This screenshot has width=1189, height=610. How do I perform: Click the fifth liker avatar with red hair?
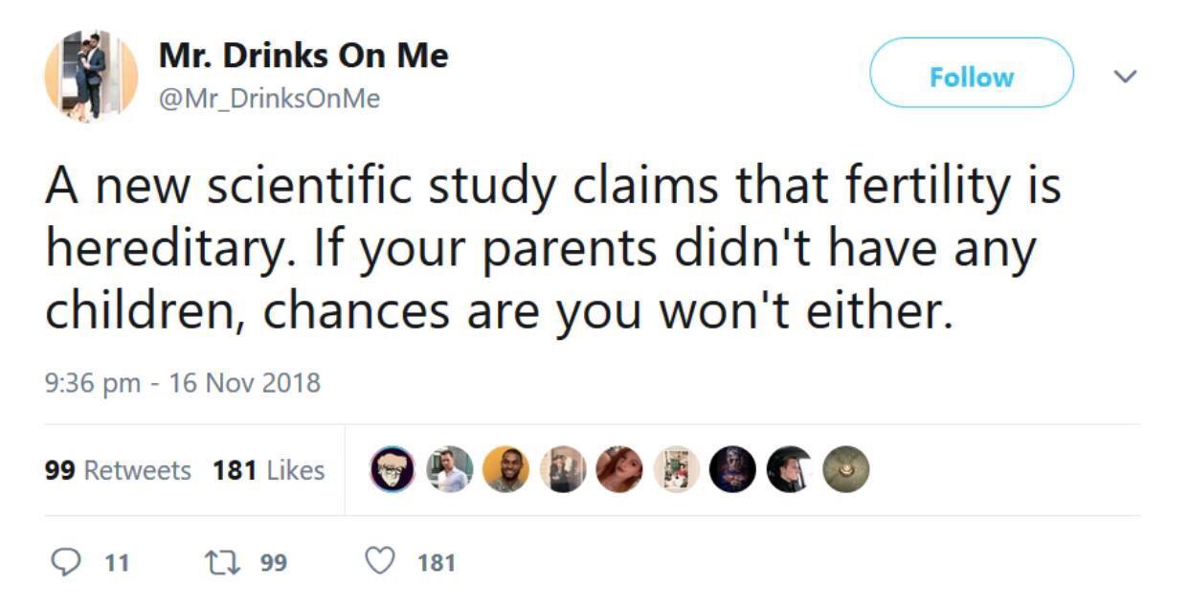618,469
